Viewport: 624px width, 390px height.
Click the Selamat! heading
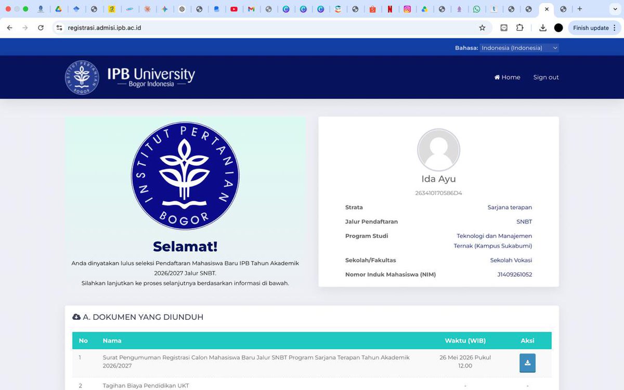click(x=185, y=246)
